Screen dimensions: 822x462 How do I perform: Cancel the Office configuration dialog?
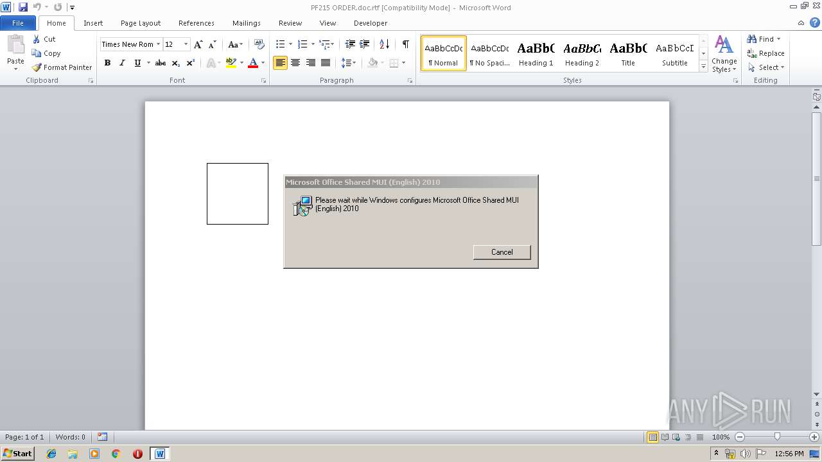[502, 252]
